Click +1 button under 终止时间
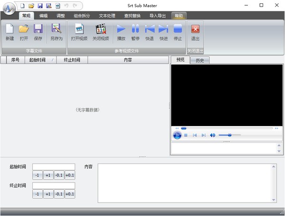The width and height of the screenshot is (285, 216). (x=48, y=194)
